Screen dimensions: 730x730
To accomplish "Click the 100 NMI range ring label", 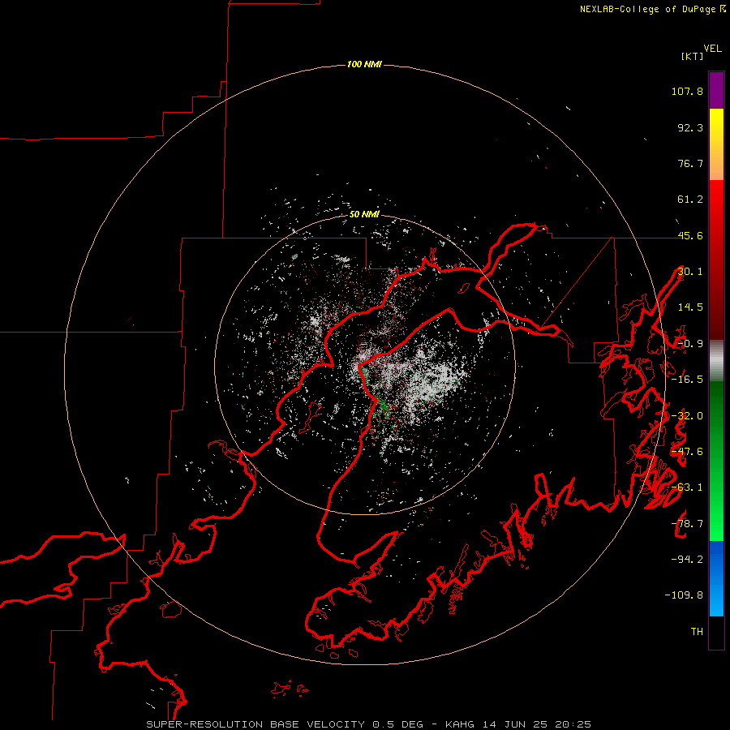I will (364, 64).
